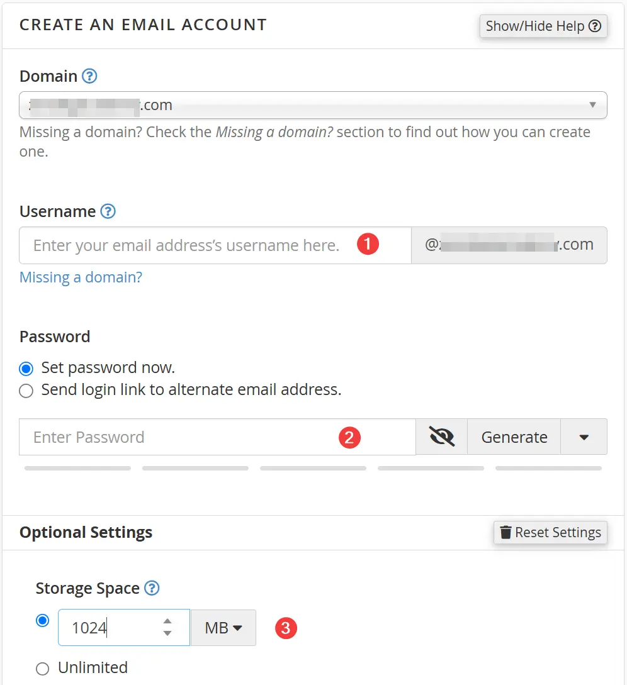This screenshot has width=627, height=685.
Task: Choose the Unlimited storage radio option
Action: pyautogui.click(x=42, y=669)
